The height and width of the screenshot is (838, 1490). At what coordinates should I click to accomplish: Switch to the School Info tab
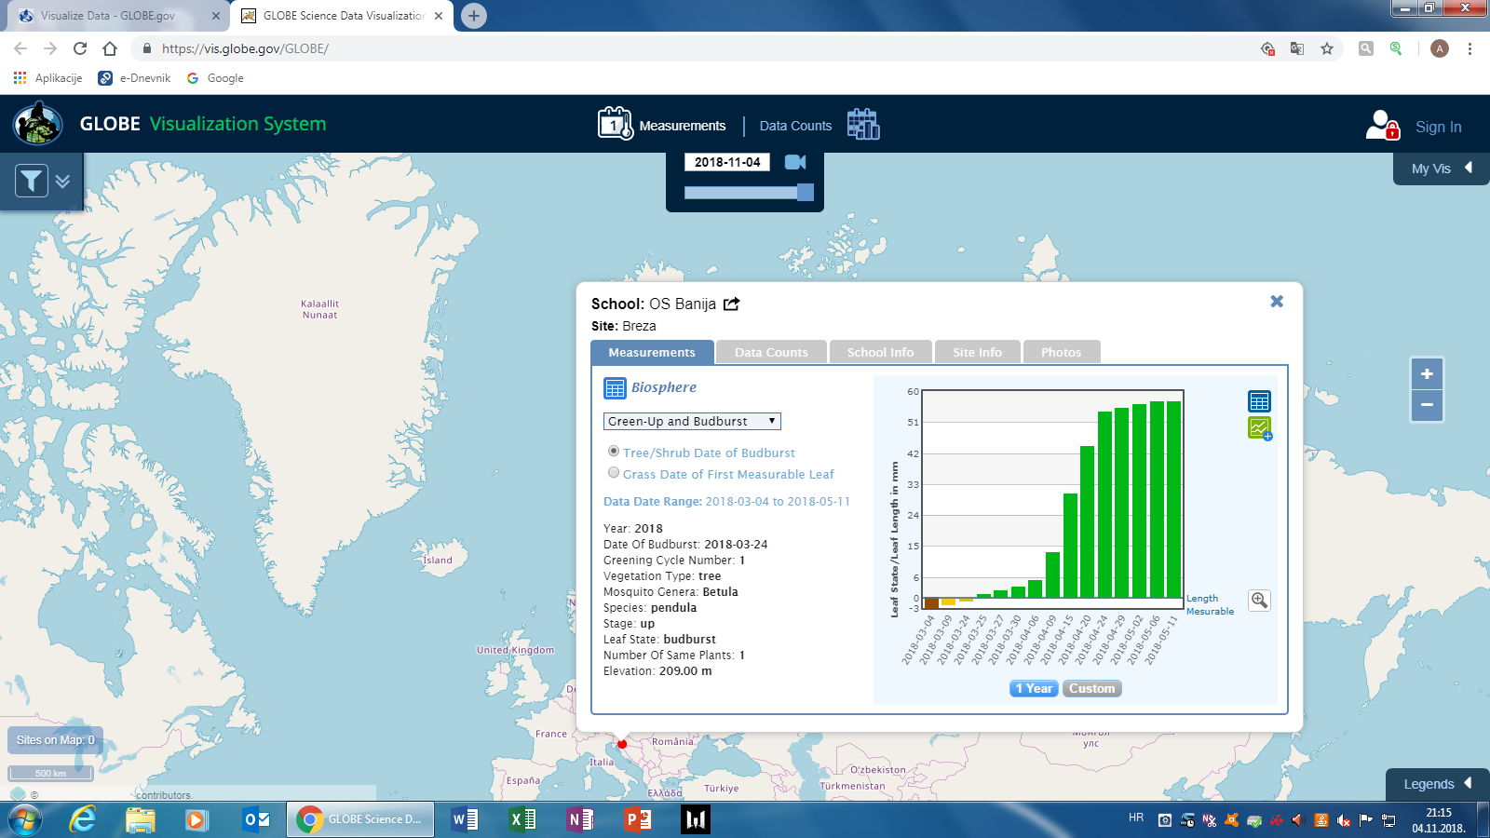pyautogui.click(x=880, y=353)
